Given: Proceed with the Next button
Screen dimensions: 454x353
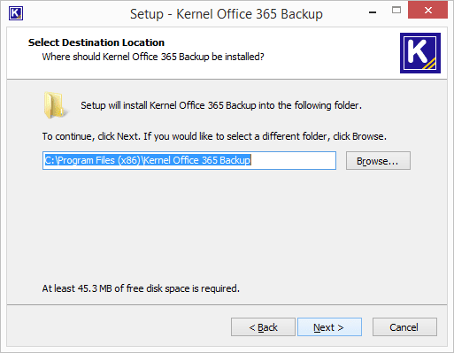Looking at the screenshot, I should [x=329, y=327].
